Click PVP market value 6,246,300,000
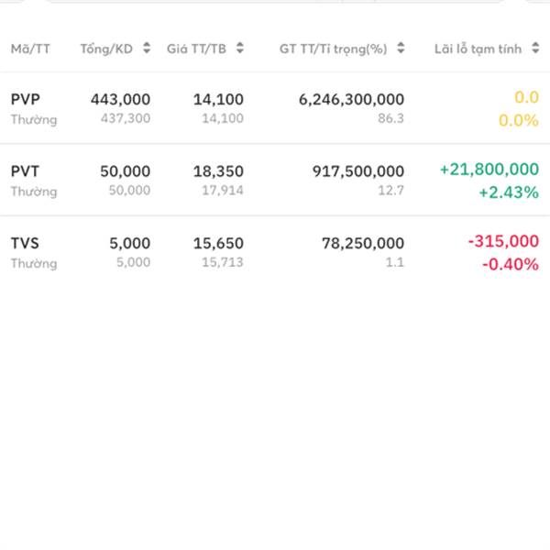 pos(351,99)
